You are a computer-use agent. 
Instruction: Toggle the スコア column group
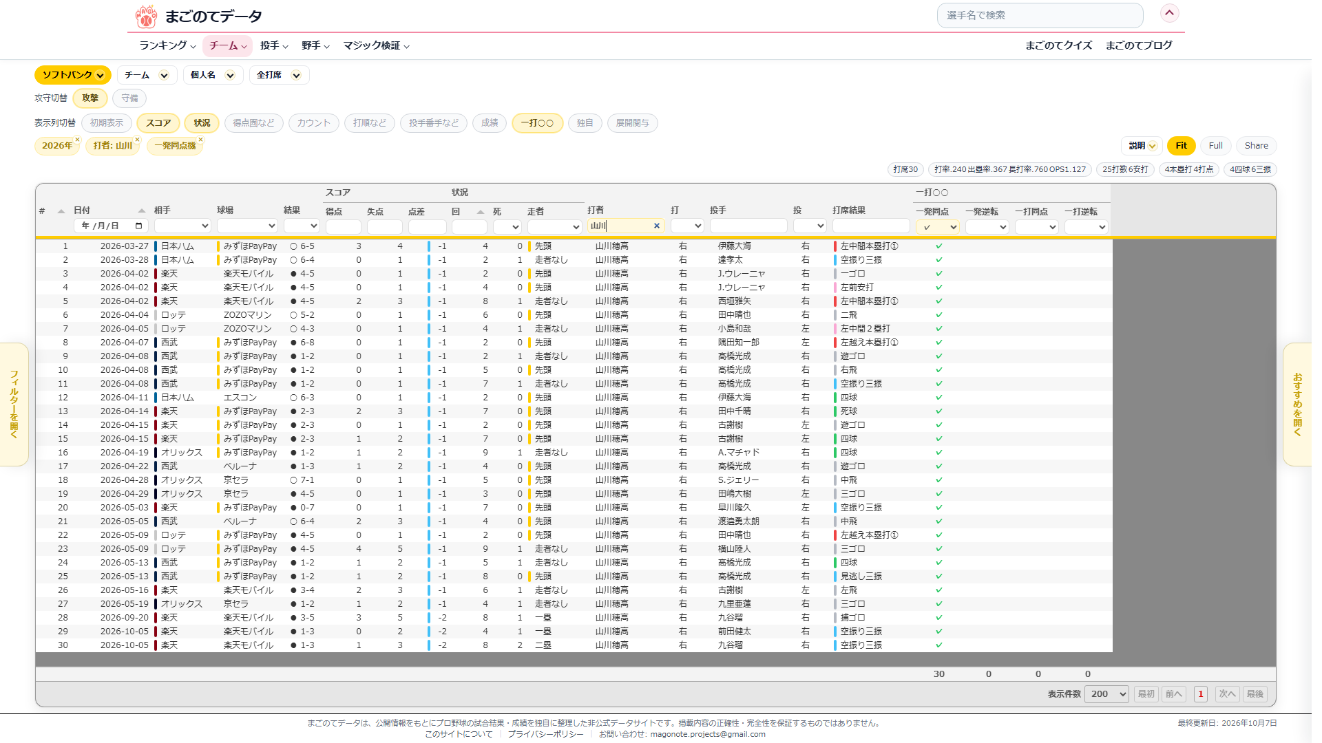[x=158, y=123]
